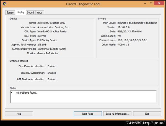
Task: Click Save All Information button
Action: tap(117, 114)
